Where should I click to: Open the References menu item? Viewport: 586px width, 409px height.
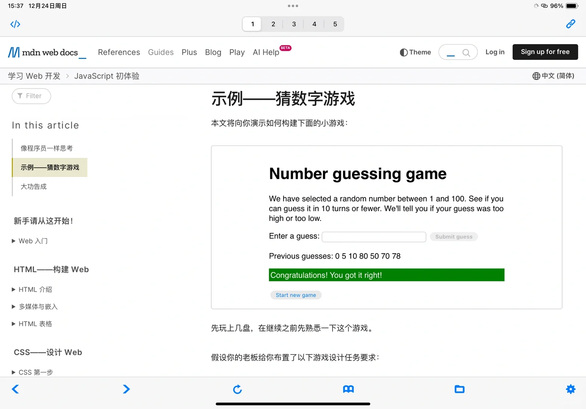(119, 52)
